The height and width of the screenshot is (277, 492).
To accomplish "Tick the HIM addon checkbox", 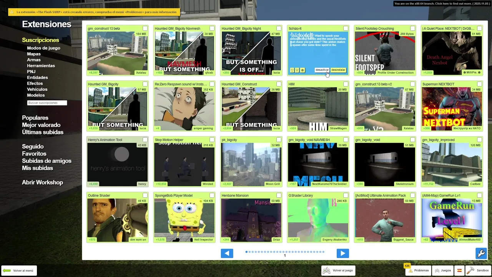I will 346,84.
